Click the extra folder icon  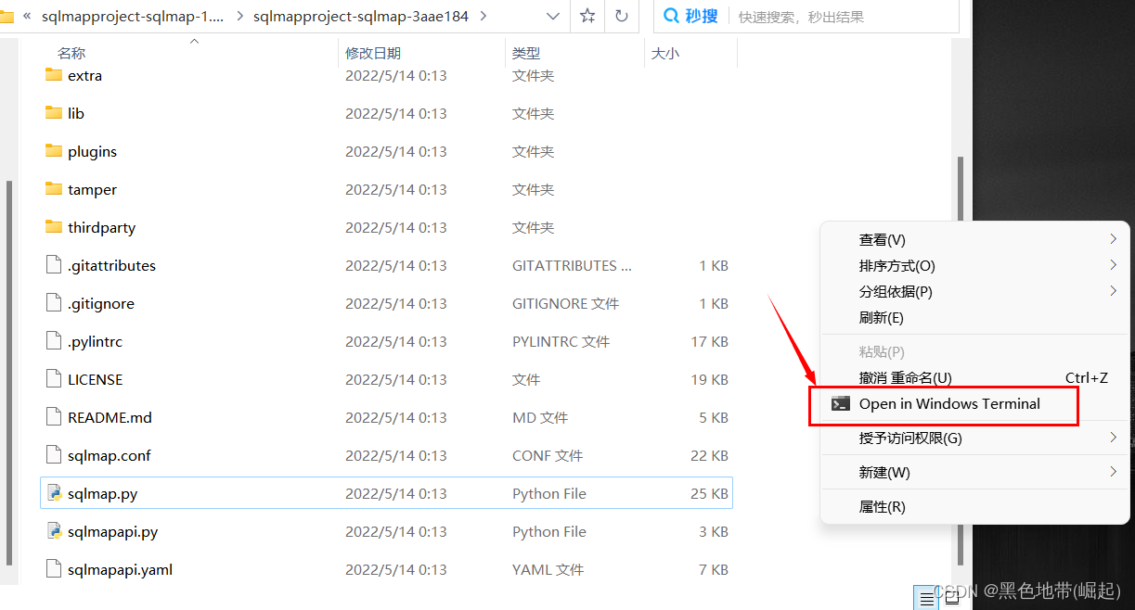(53, 75)
